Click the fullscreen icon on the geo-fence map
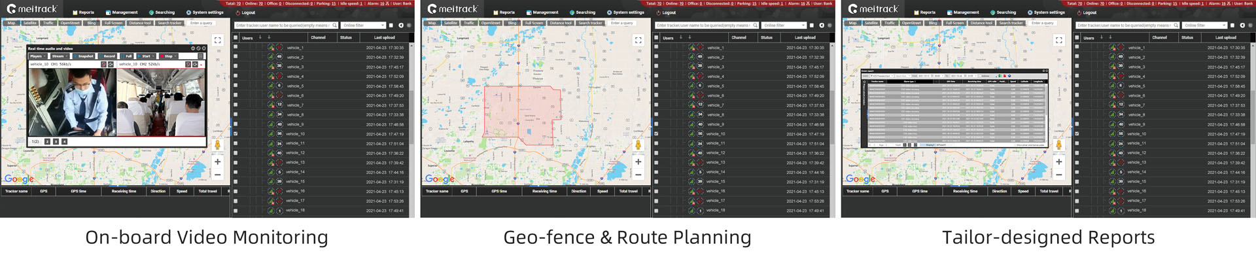The width and height of the screenshot is (1256, 259). 638,40
